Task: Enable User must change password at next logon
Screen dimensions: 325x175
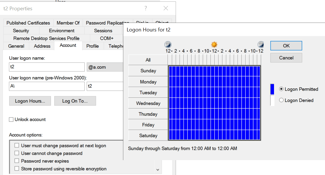Action: pos(17,145)
